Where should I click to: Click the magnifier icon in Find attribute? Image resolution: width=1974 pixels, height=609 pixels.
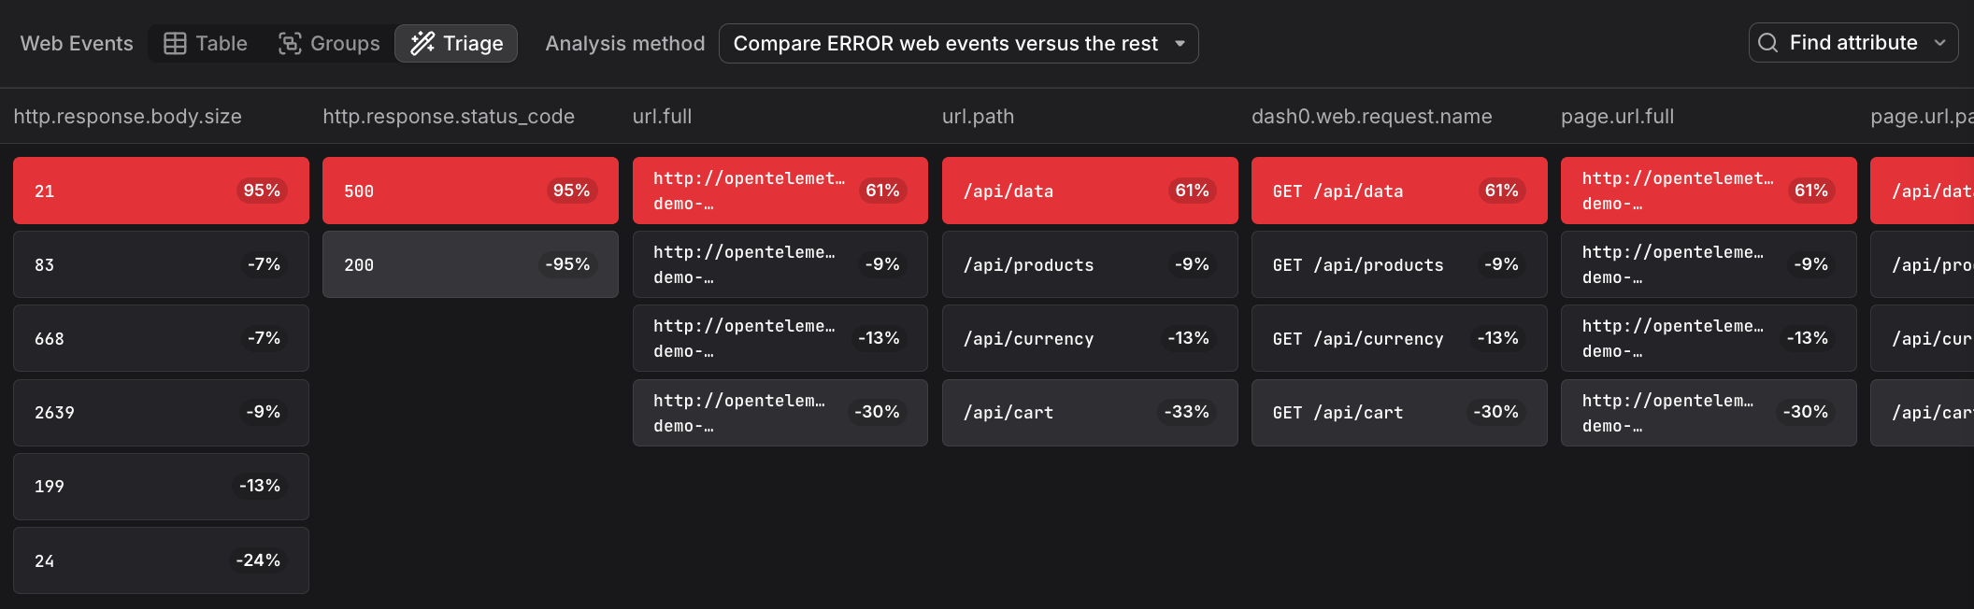pyautogui.click(x=1767, y=43)
